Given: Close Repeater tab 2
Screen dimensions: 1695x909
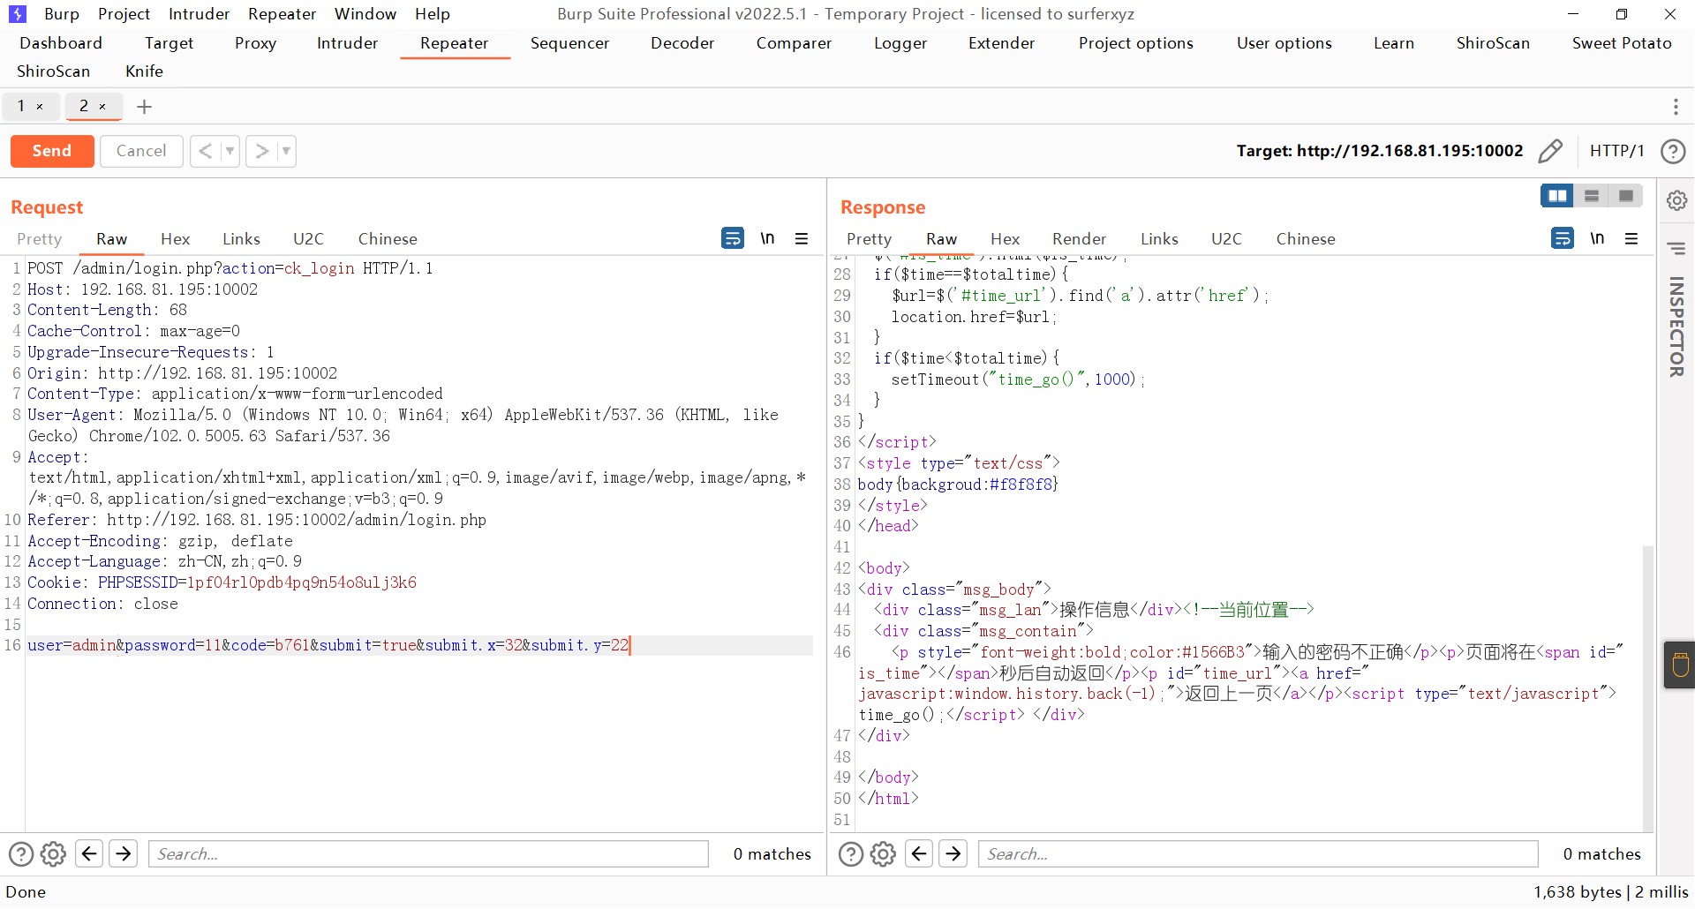Looking at the screenshot, I should (102, 107).
